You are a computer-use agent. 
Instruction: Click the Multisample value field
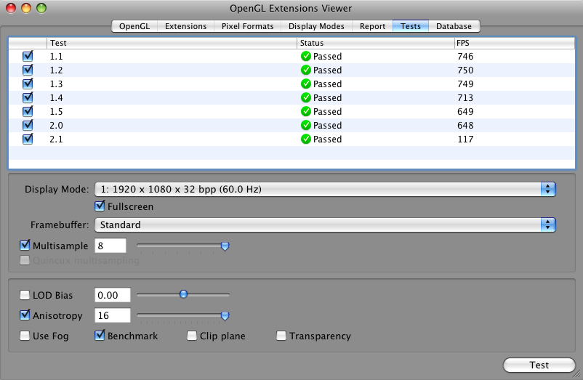(110, 246)
